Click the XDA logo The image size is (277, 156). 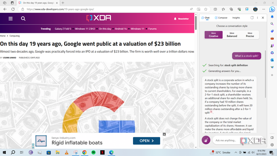99,18
